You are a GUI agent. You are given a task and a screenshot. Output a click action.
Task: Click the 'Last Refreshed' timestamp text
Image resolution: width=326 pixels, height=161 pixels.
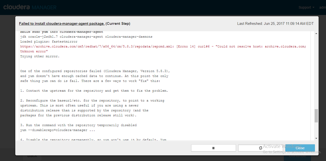point(275,24)
